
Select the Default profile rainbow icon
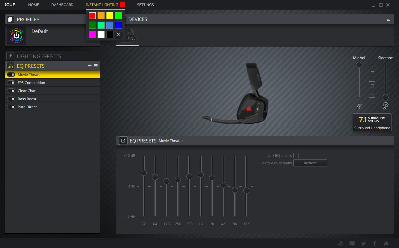16,35
